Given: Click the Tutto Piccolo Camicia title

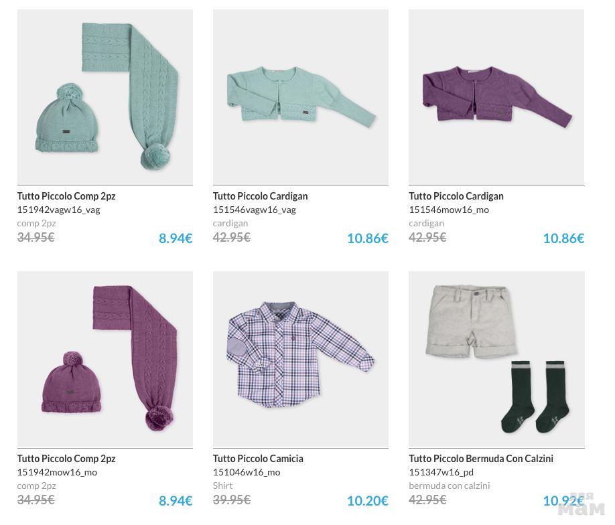Looking at the screenshot, I should pyautogui.click(x=258, y=459).
